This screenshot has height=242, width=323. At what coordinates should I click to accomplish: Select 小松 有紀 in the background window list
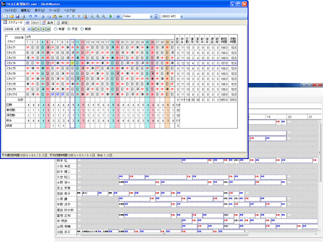[x=66, y=166]
